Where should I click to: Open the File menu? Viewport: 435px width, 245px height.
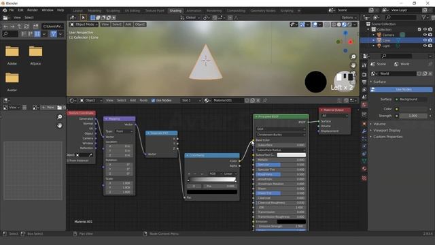(12, 10)
